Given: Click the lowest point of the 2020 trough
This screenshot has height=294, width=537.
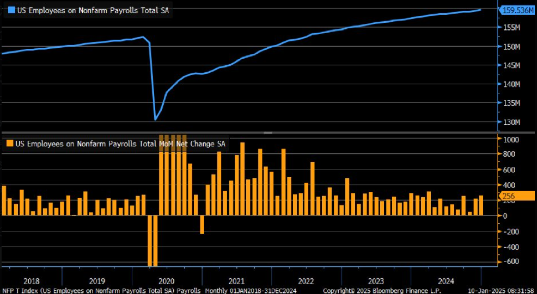Looking at the screenshot, I should tap(155, 120).
